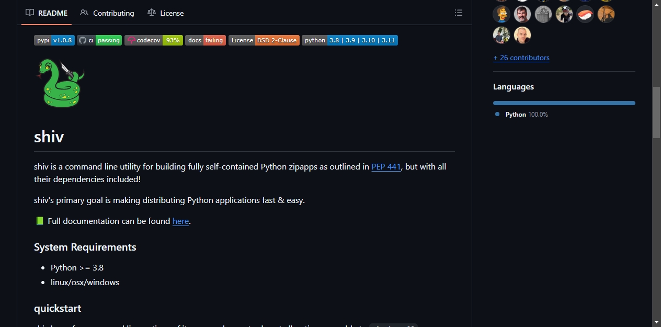Screen dimensions: 661x327
Task: Click the 'Languages' sidebar heading
Action: (514, 87)
